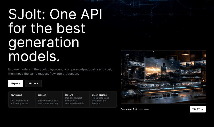Click 'Review quality, cost, and status tracking' text
The height and width of the screenshot is (127, 214).
click(48, 102)
